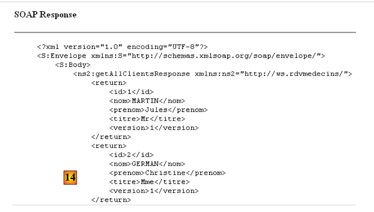
Task: Click the id element with value 1
Action: click(131, 92)
